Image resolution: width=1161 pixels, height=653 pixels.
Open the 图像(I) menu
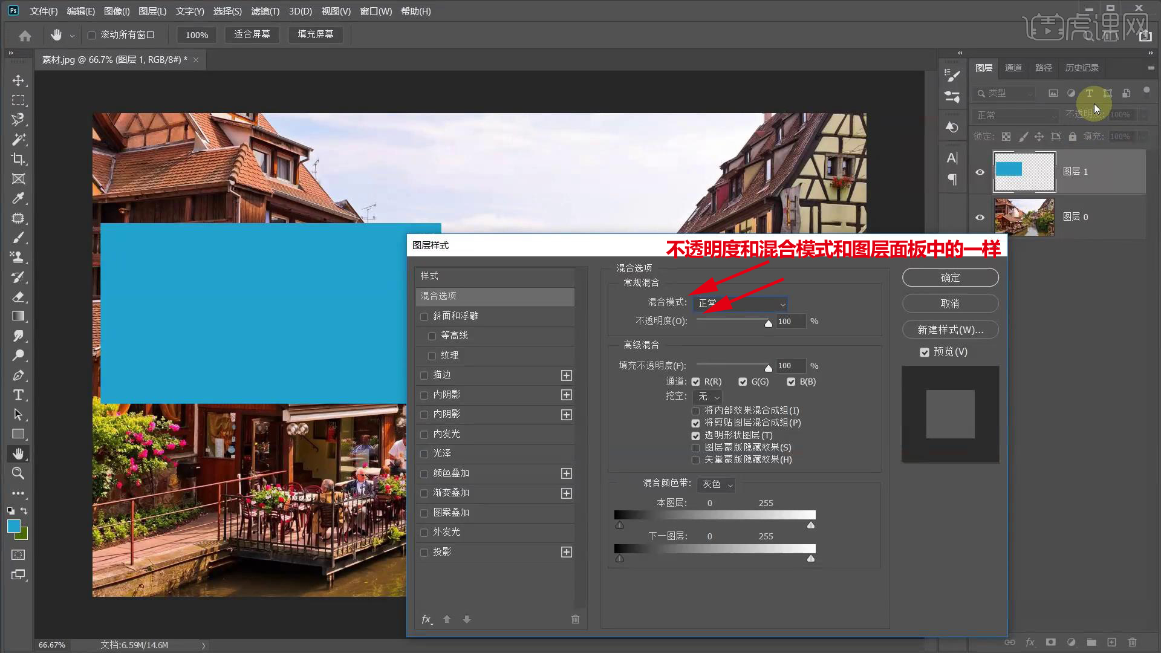117,11
